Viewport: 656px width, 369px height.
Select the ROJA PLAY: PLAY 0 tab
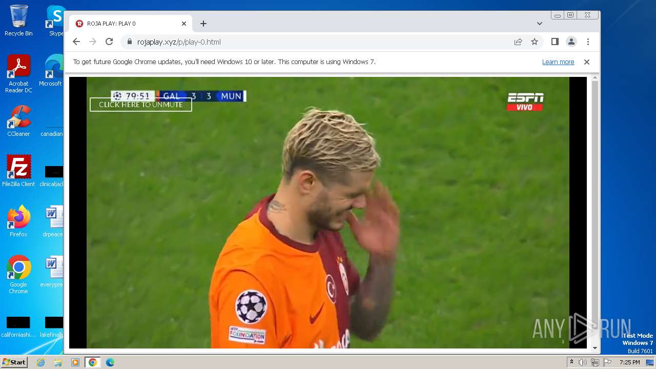(130, 24)
